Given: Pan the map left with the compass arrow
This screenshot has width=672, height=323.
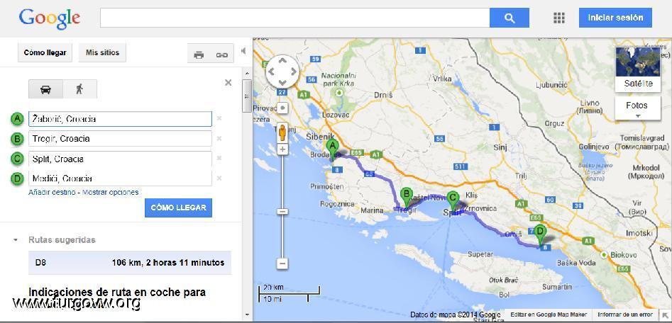Looking at the screenshot, I should click(272, 72).
